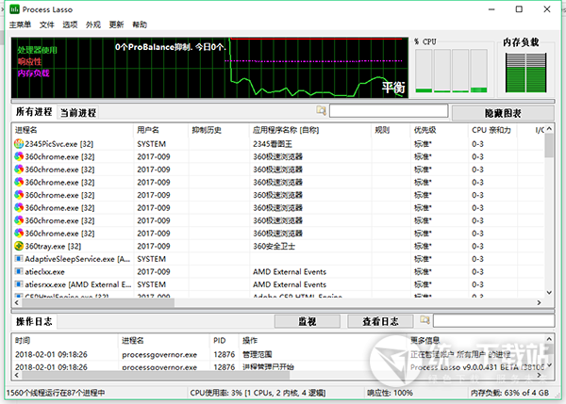Click the atiesrxx.exe process icon
This screenshot has height=404, width=566.
[20, 283]
